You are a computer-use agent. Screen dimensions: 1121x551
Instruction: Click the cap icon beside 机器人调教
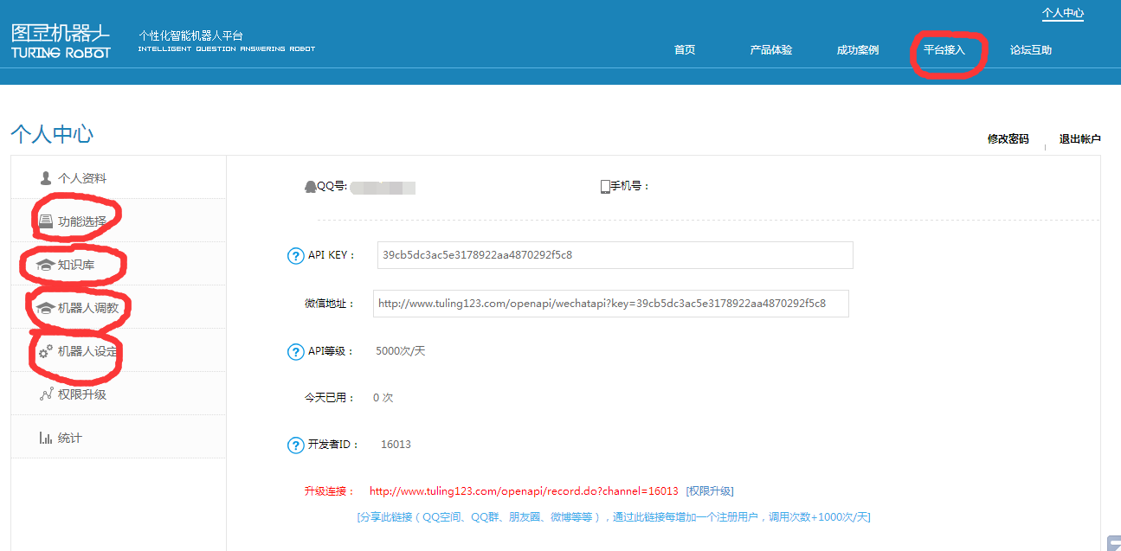coord(46,308)
